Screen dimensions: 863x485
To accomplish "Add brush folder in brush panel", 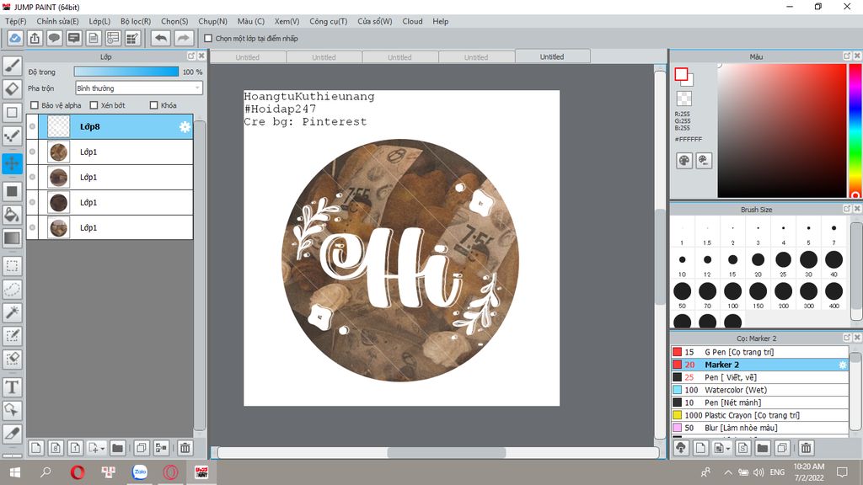I will click(x=762, y=448).
